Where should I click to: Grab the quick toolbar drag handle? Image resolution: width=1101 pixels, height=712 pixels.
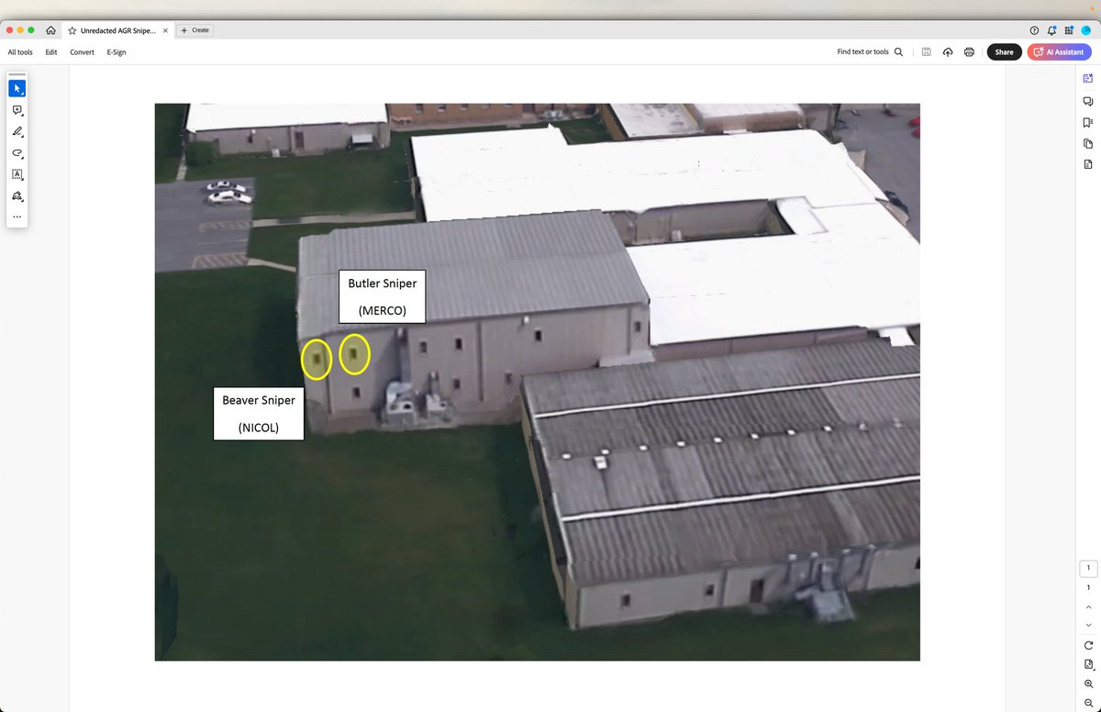coord(17,74)
